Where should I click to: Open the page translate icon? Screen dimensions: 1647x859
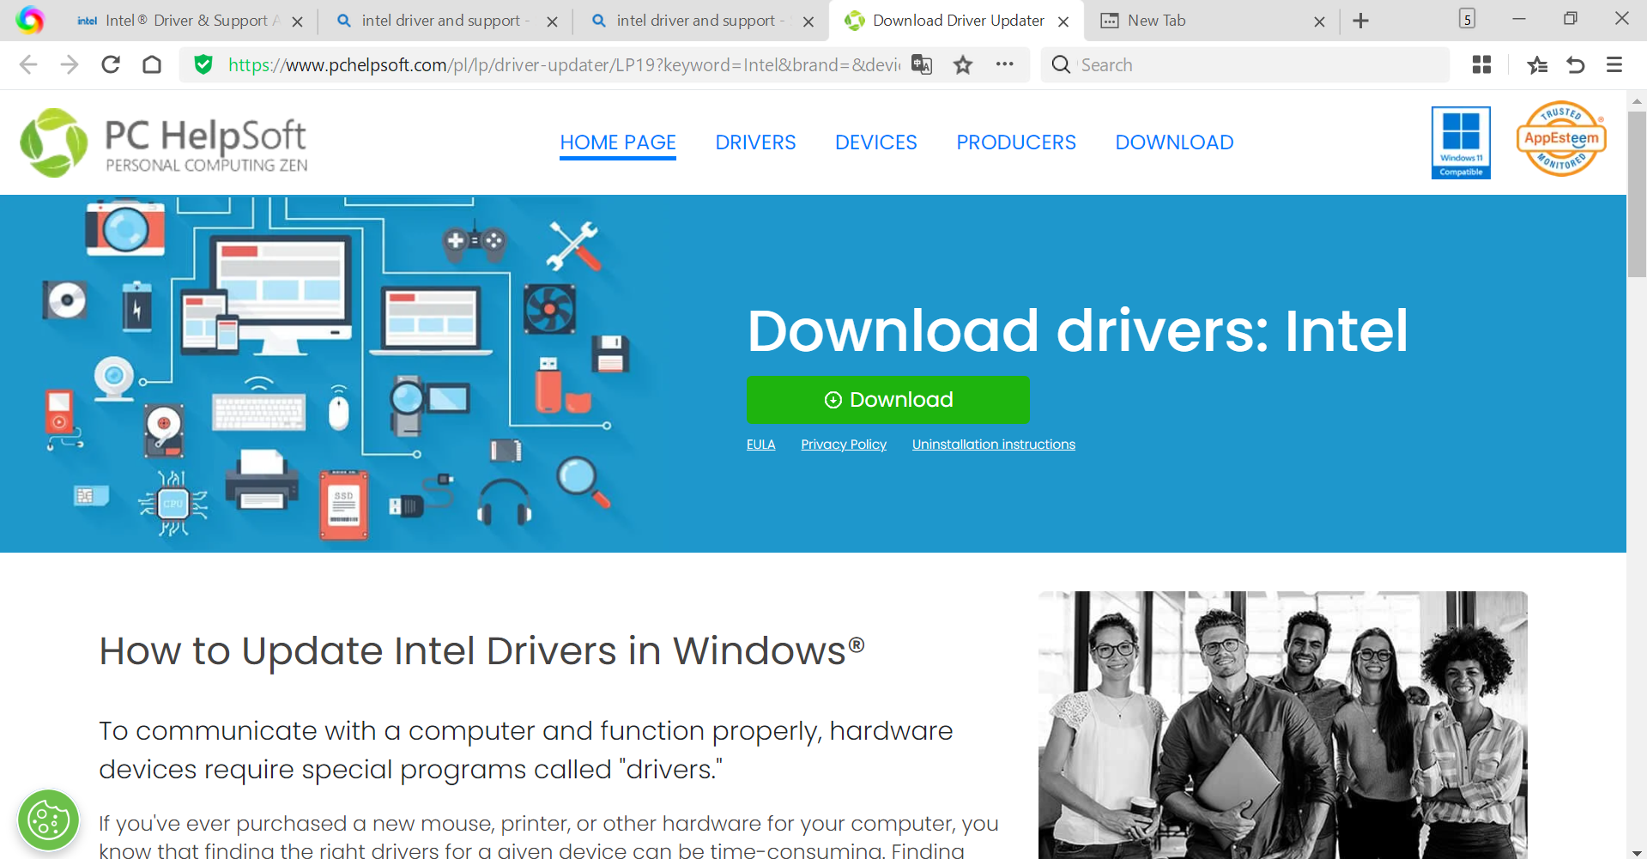(922, 64)
